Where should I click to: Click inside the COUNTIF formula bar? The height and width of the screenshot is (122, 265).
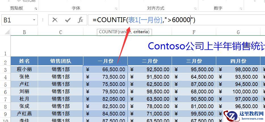pos(176,20)
